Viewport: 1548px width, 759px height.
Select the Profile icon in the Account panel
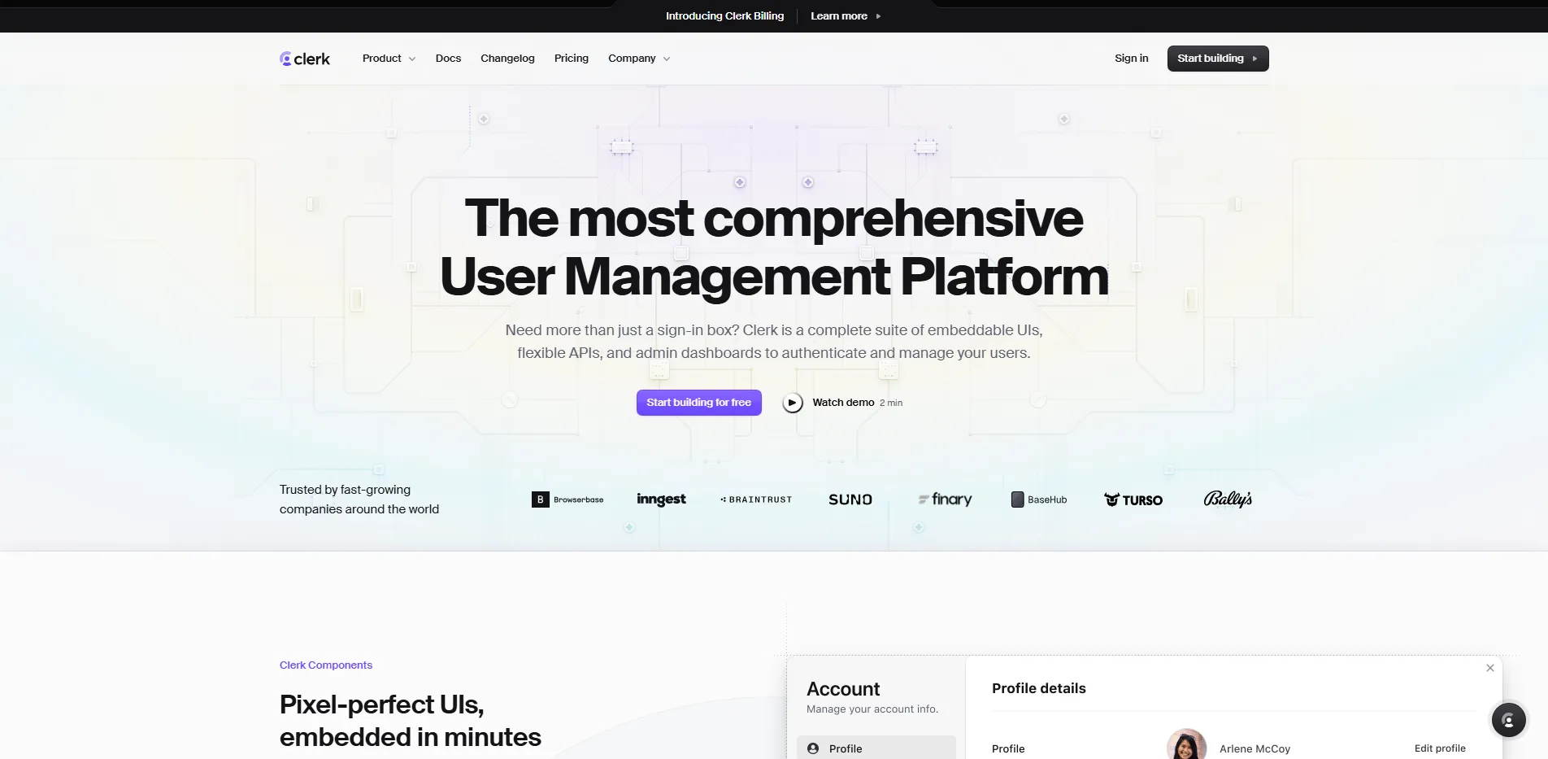(812, 748)
